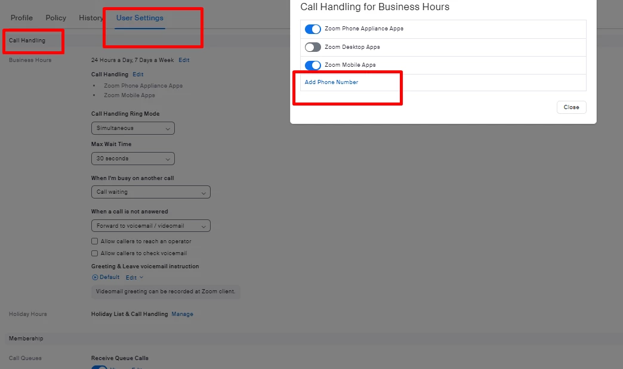Switch to the Policy tab
The height and width of the screenshot is (369, 623).
pos(56,18)
